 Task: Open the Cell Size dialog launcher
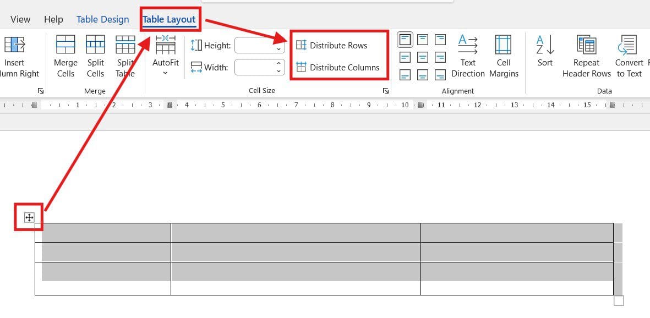pyautogui.click(x=386, y=90)
